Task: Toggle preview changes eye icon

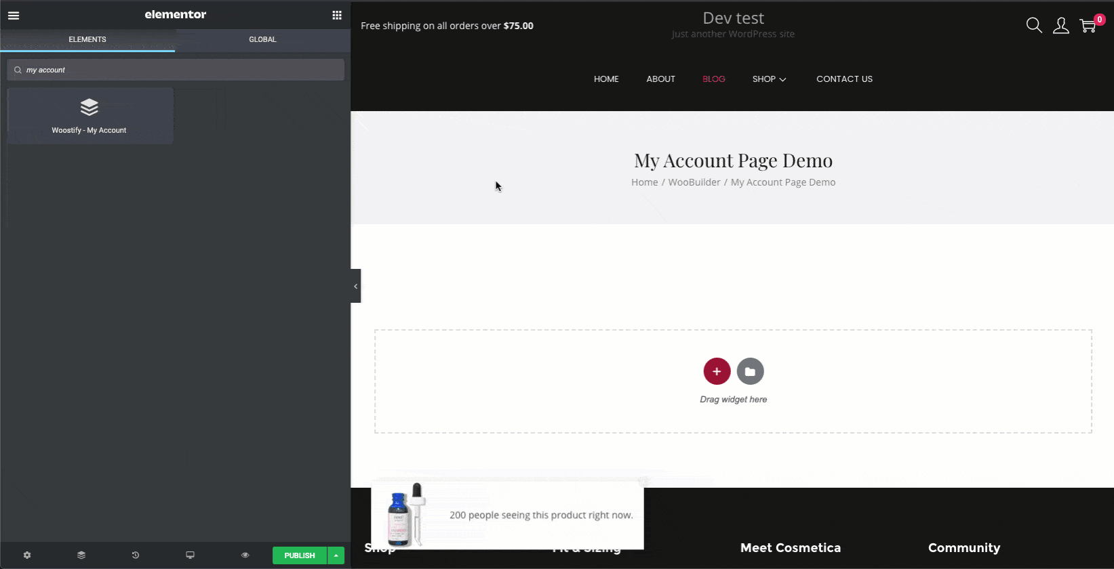Action: point(245,555)
